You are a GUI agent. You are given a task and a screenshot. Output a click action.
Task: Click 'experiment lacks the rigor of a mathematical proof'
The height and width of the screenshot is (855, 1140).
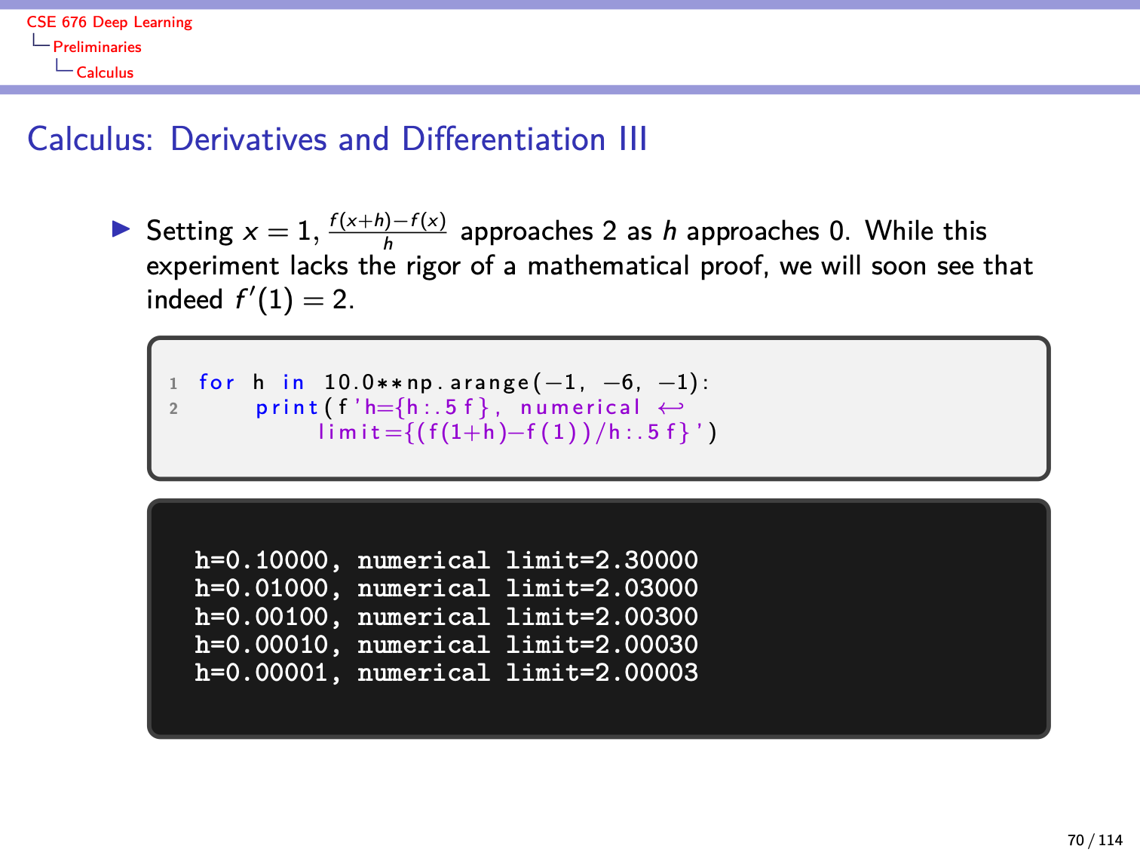click(455, 266)
